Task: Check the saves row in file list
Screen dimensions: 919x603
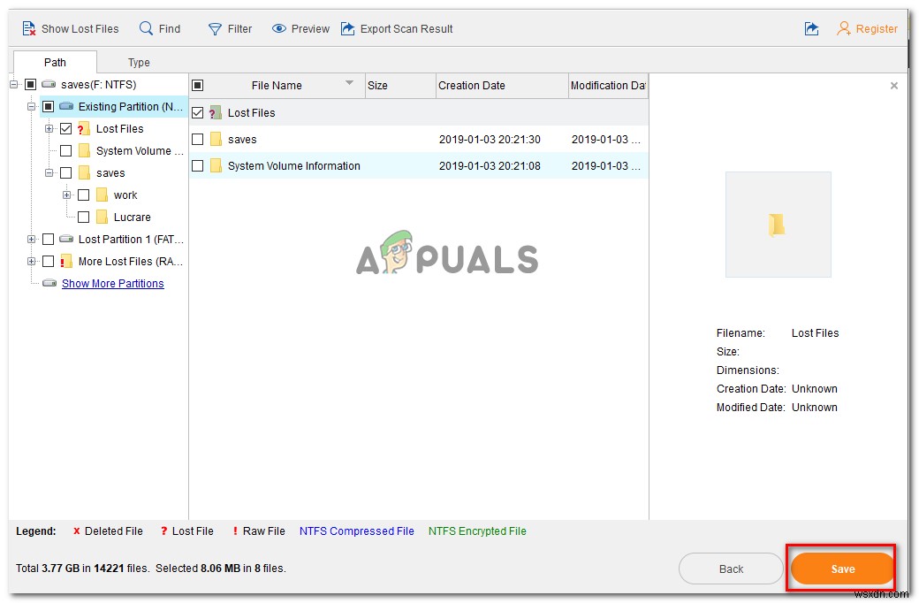Action: click(198, 139)
